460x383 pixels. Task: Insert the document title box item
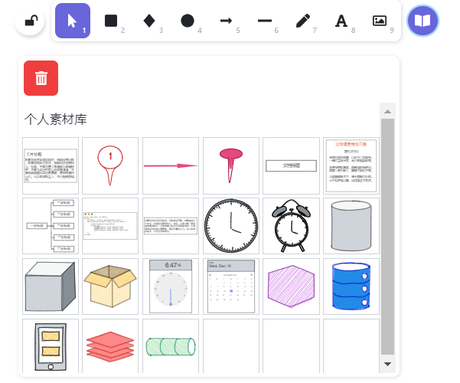tap(292, 165)
